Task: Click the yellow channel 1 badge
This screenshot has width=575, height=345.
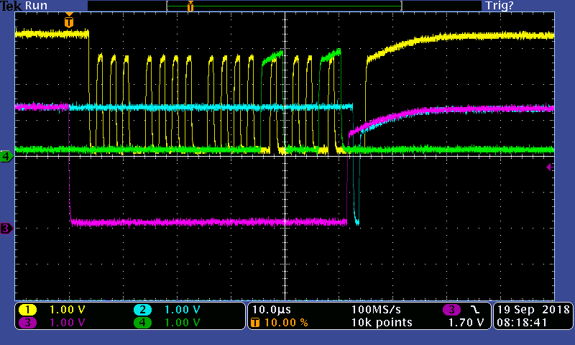Action: 27,310
